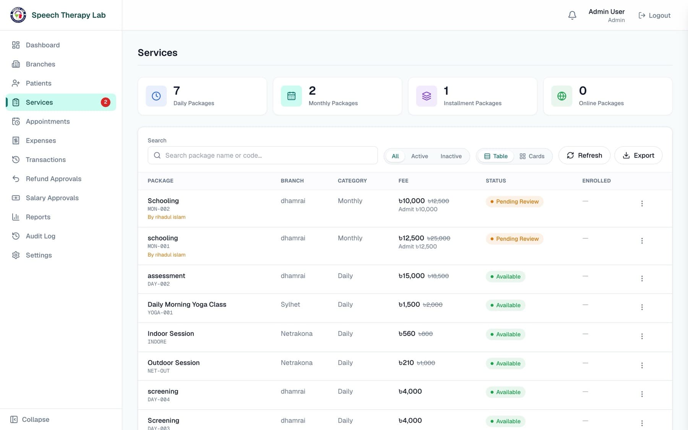
Task: Open actions menu for Outdoor Session
Action: tap(642, 365)
